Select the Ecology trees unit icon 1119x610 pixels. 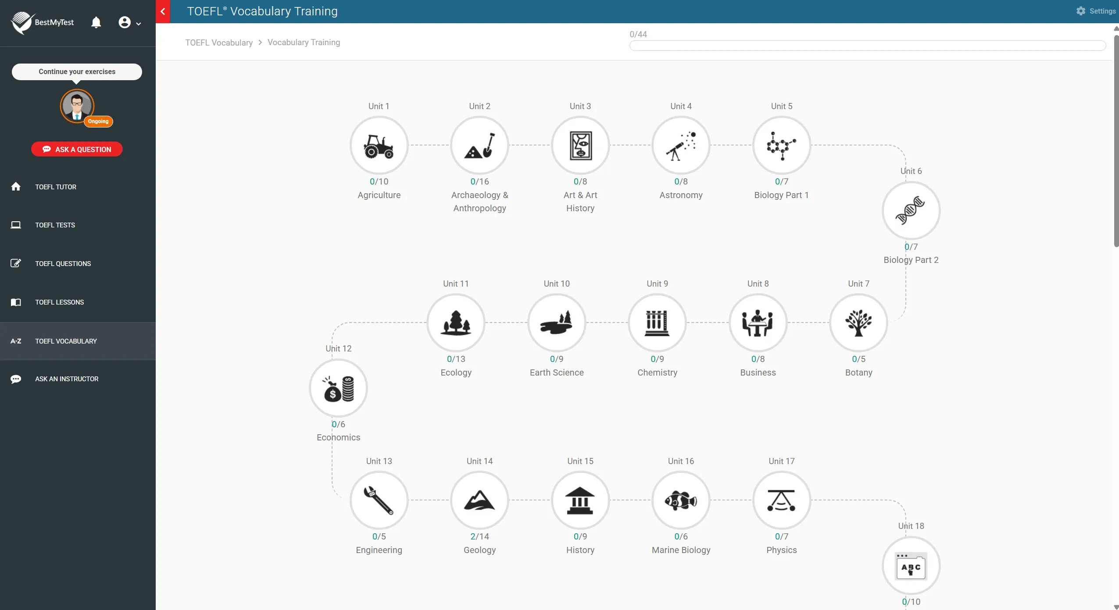pyautogui.click(x=456, y=323)
